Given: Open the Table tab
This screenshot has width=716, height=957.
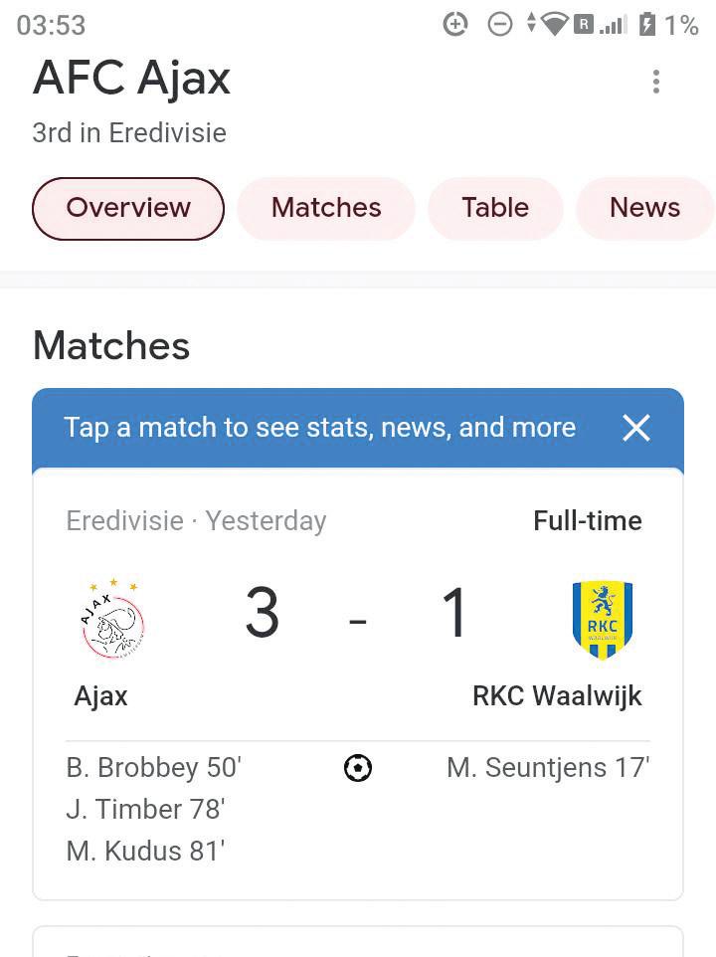Looking at the screenshot, I should pyautogui.click(x=495, y=208).
